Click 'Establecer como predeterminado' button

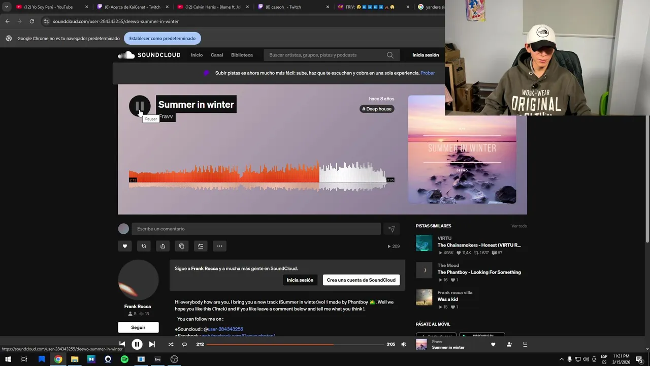(x=162, y=38)
